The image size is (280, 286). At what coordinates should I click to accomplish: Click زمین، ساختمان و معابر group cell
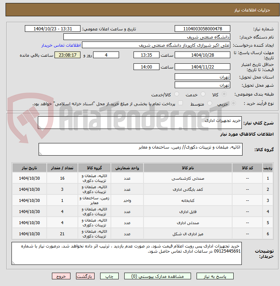tap(94, 200)
